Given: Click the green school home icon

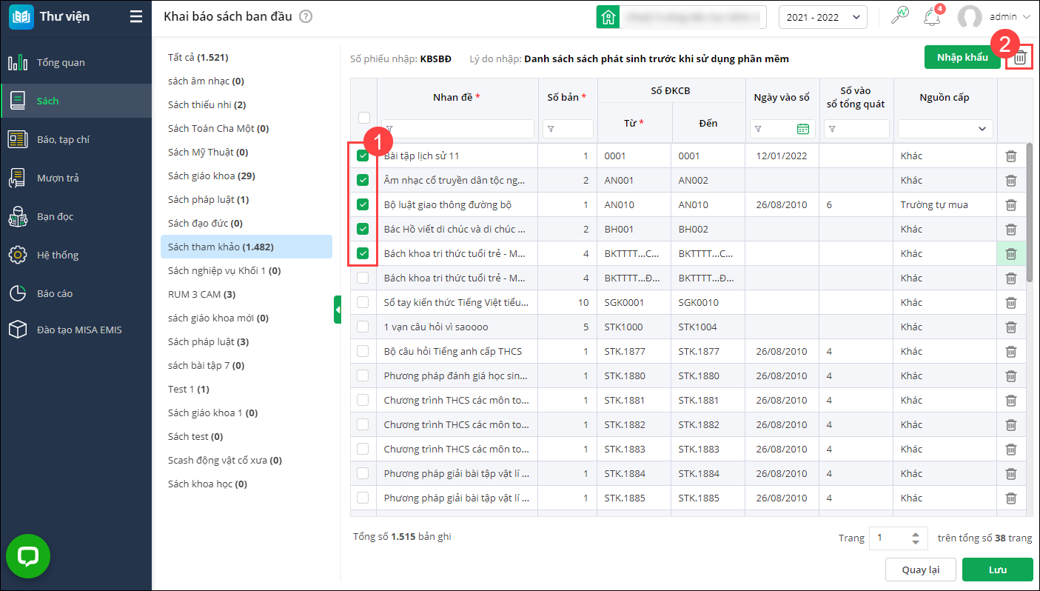Looking at the screenshot, I should [x=608, y=17].
